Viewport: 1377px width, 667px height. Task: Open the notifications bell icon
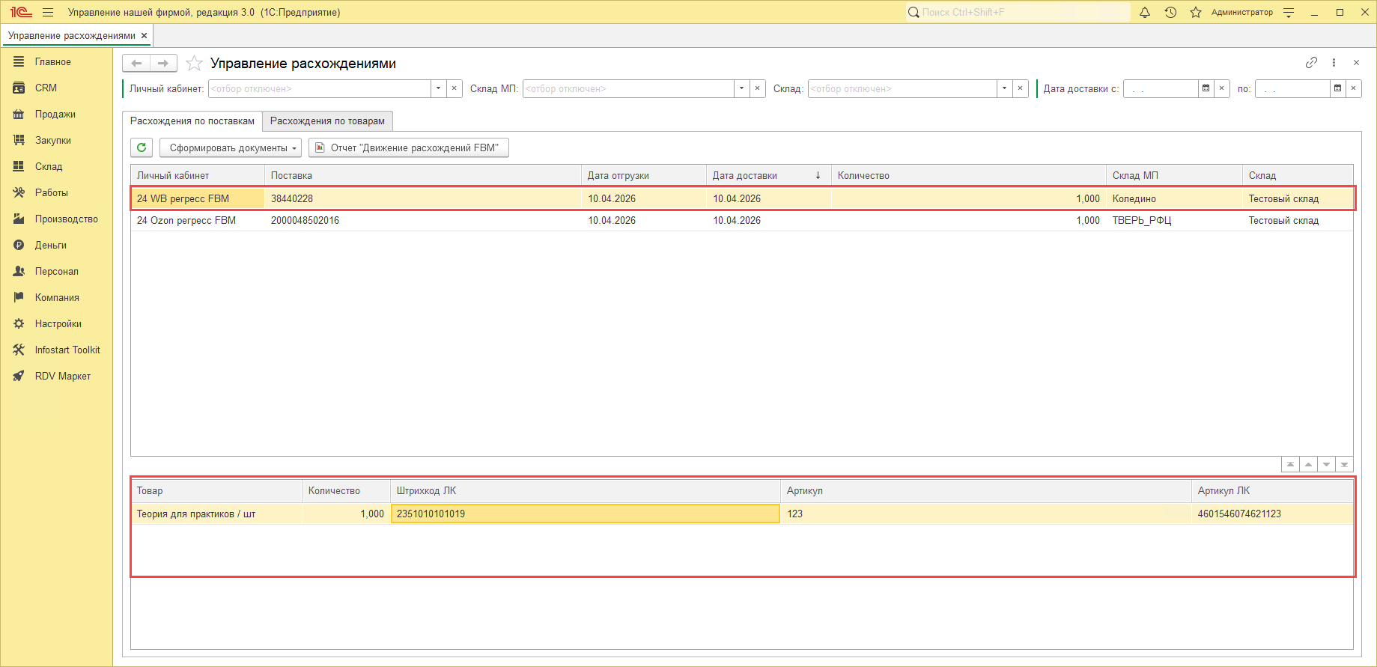(1145, 12)
